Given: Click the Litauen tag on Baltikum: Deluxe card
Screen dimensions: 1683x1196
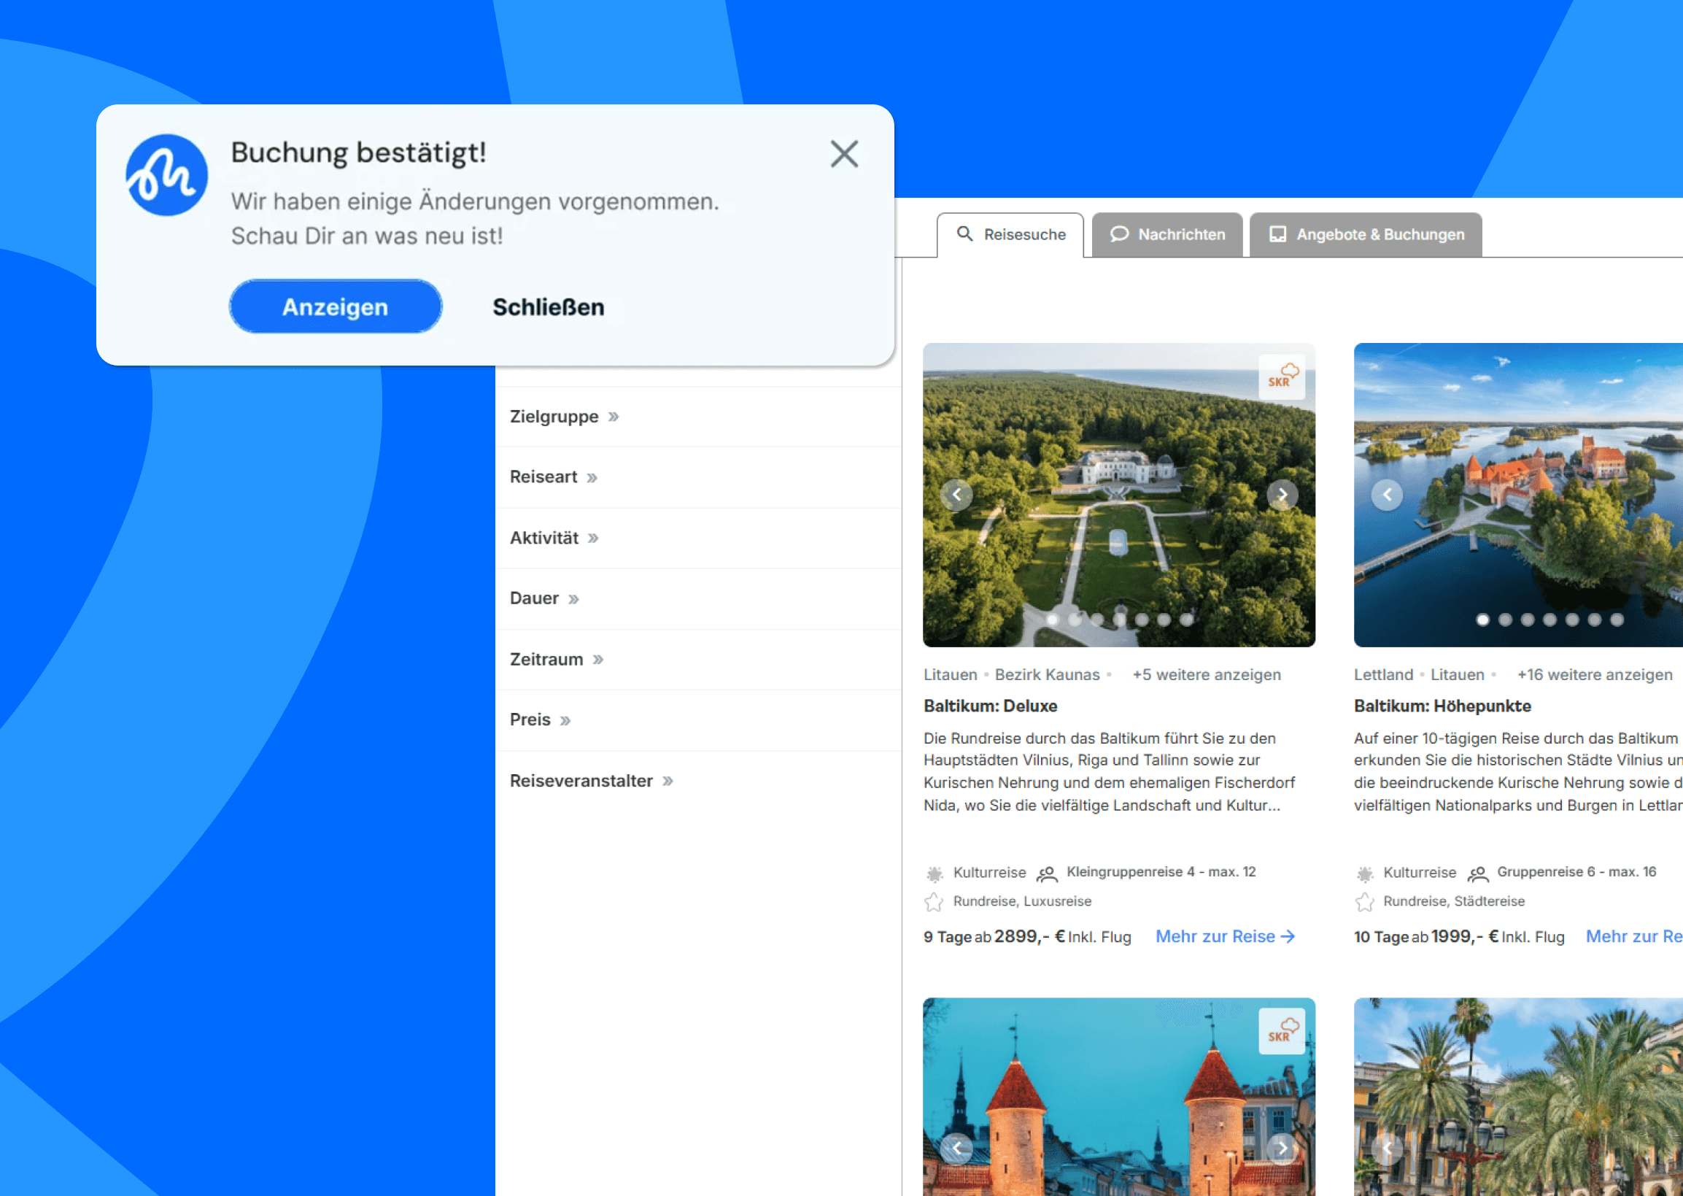Looking at the screenshot, I should pos(951,674).
